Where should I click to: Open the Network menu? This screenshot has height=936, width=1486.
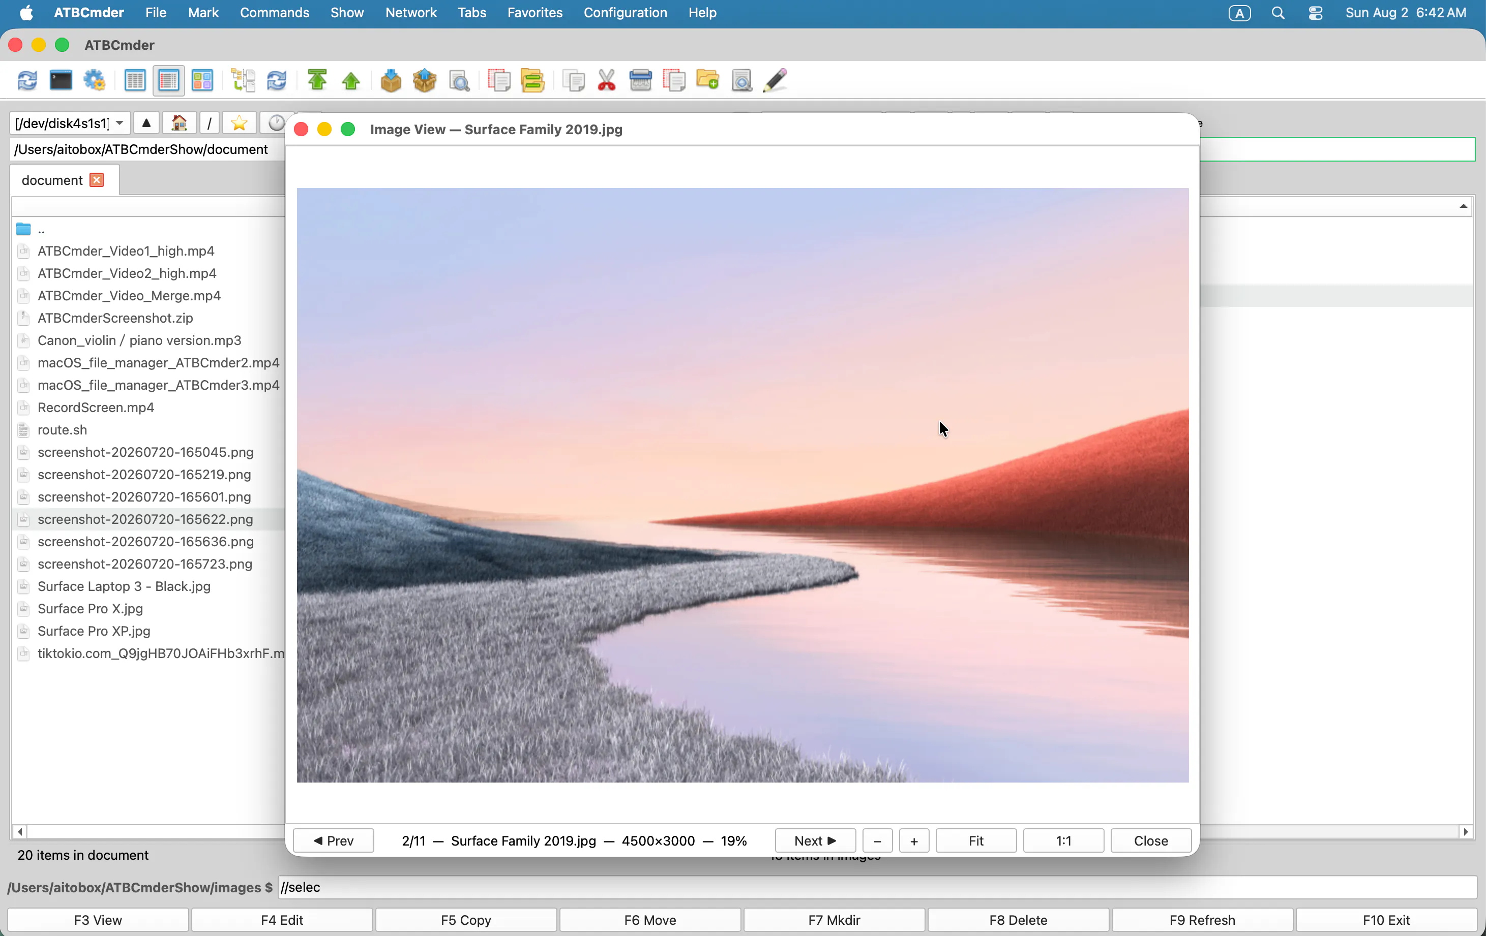pyautogui.click(x=411, y=12)
